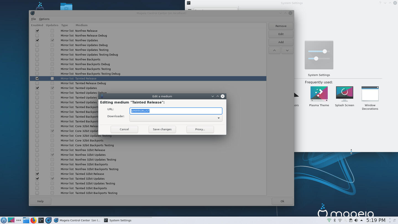Viewport: 398px width, 224px height.
Task: Open the Plasma Theme settings
Action: click(x=319, y=96)
